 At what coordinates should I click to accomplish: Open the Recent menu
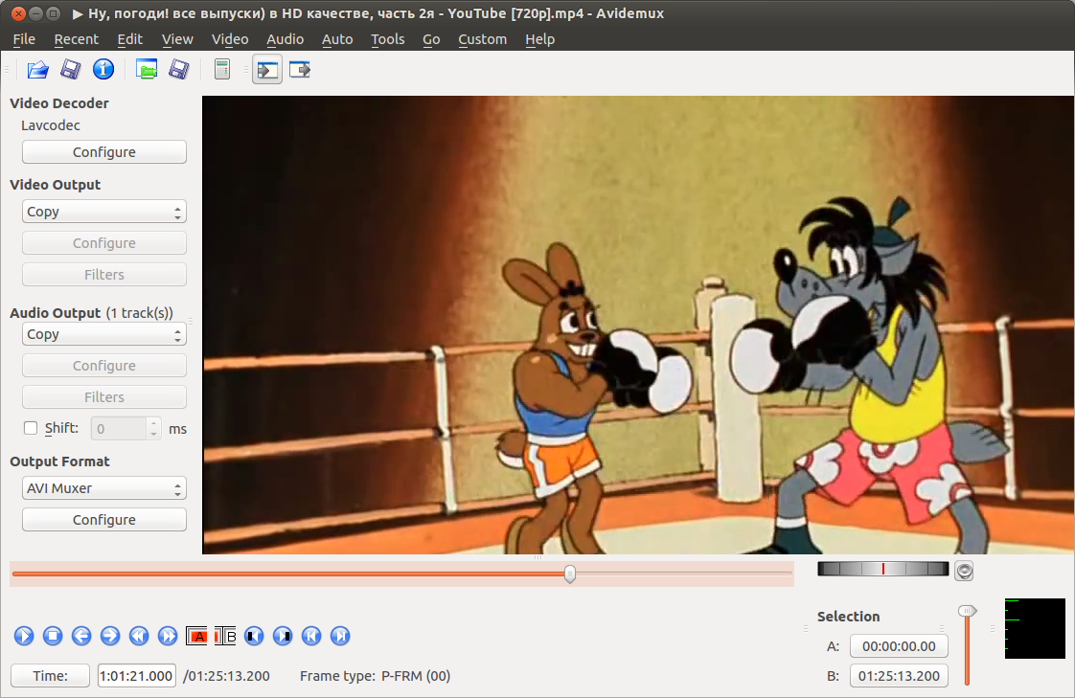click(x=76, y=39)
